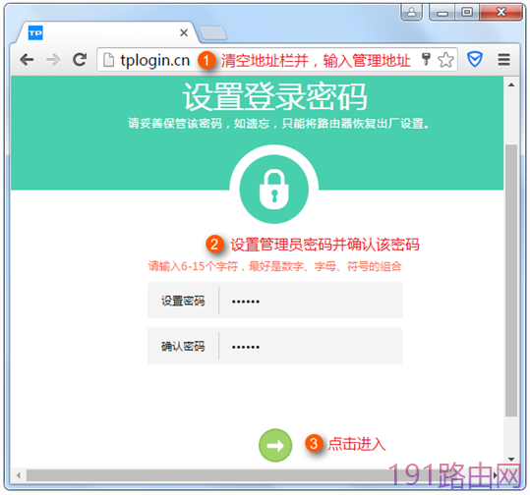
Task: Click the browser forward arrow
Action: pos(53,60)
